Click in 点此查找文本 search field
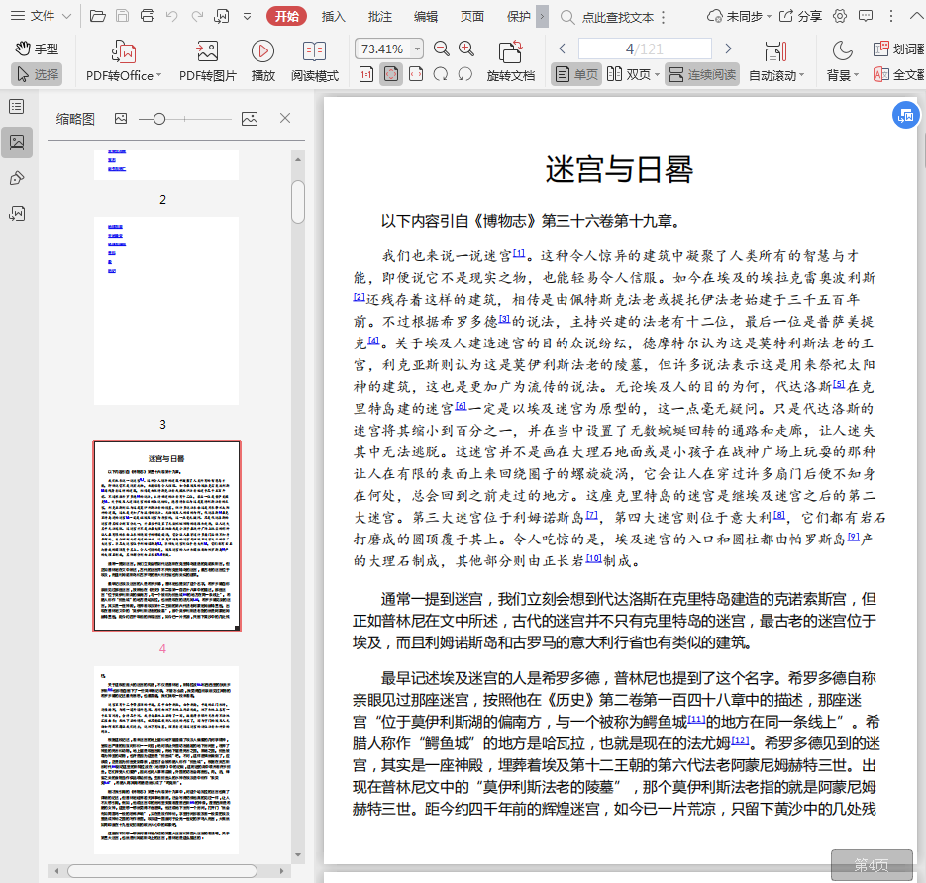Image resolution: width=926 pixels, height=883 pixels. click(617, 17)
